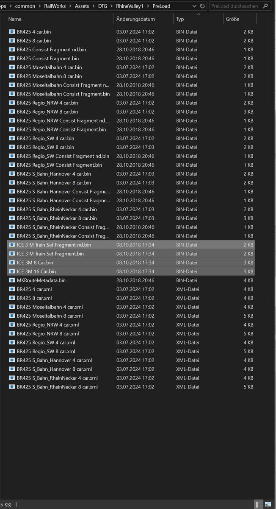Viewport: 276px width, 509px height.
Task: Select file 'BR425 S_Bahn_RheinNeckar 8 car.xml'
Action: [x=57, y=387]
